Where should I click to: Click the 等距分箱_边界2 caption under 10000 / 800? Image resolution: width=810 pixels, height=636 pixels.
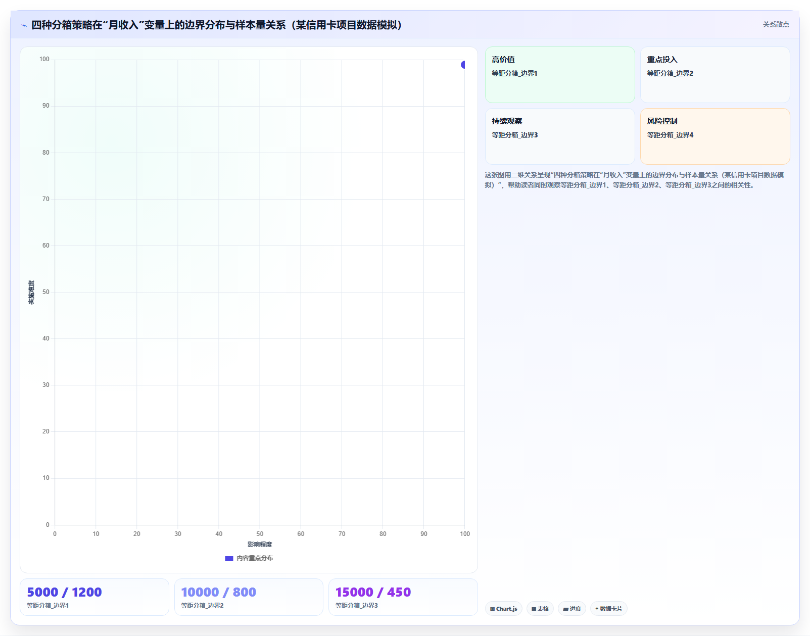pyautogui.click(x=202, y=605)
